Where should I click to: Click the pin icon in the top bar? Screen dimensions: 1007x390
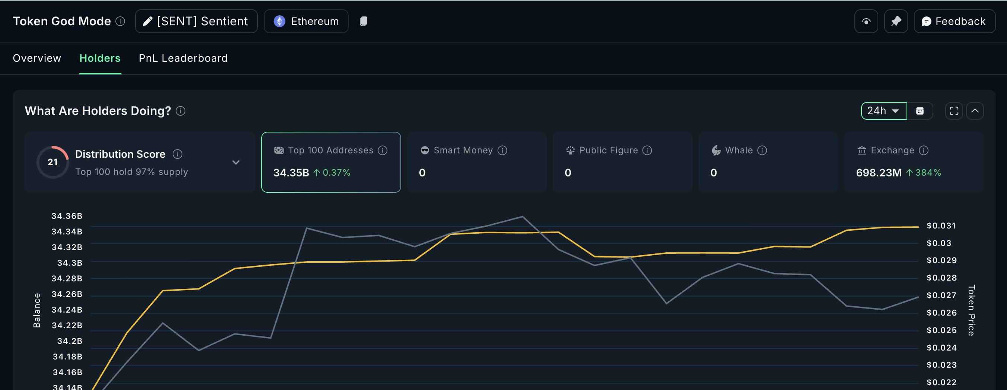896,21
